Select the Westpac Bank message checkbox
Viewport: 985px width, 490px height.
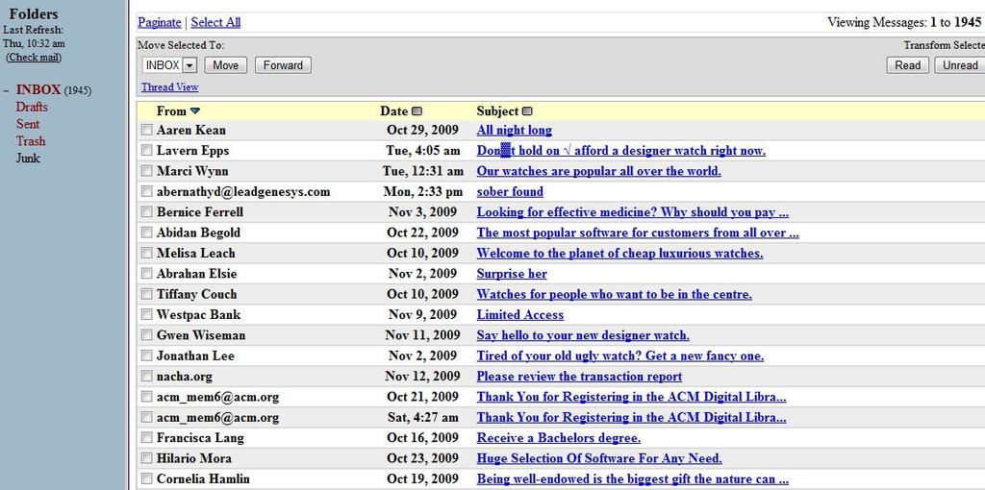[x=146, y=314]
